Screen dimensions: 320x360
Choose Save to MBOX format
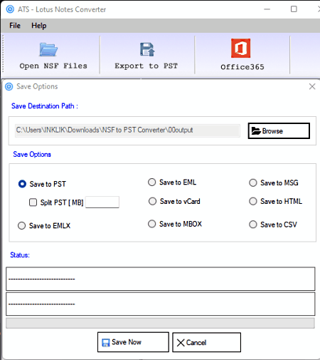151,224
